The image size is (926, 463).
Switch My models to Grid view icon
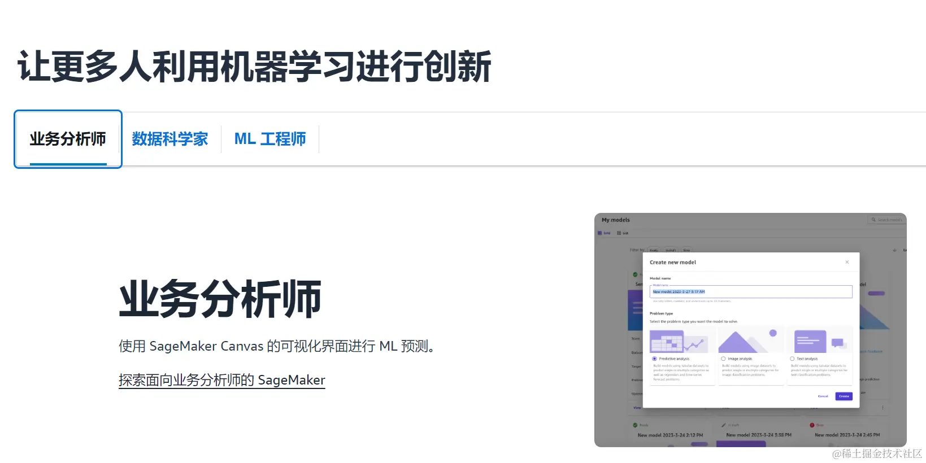pyautogui.click(x=600, y=233)
